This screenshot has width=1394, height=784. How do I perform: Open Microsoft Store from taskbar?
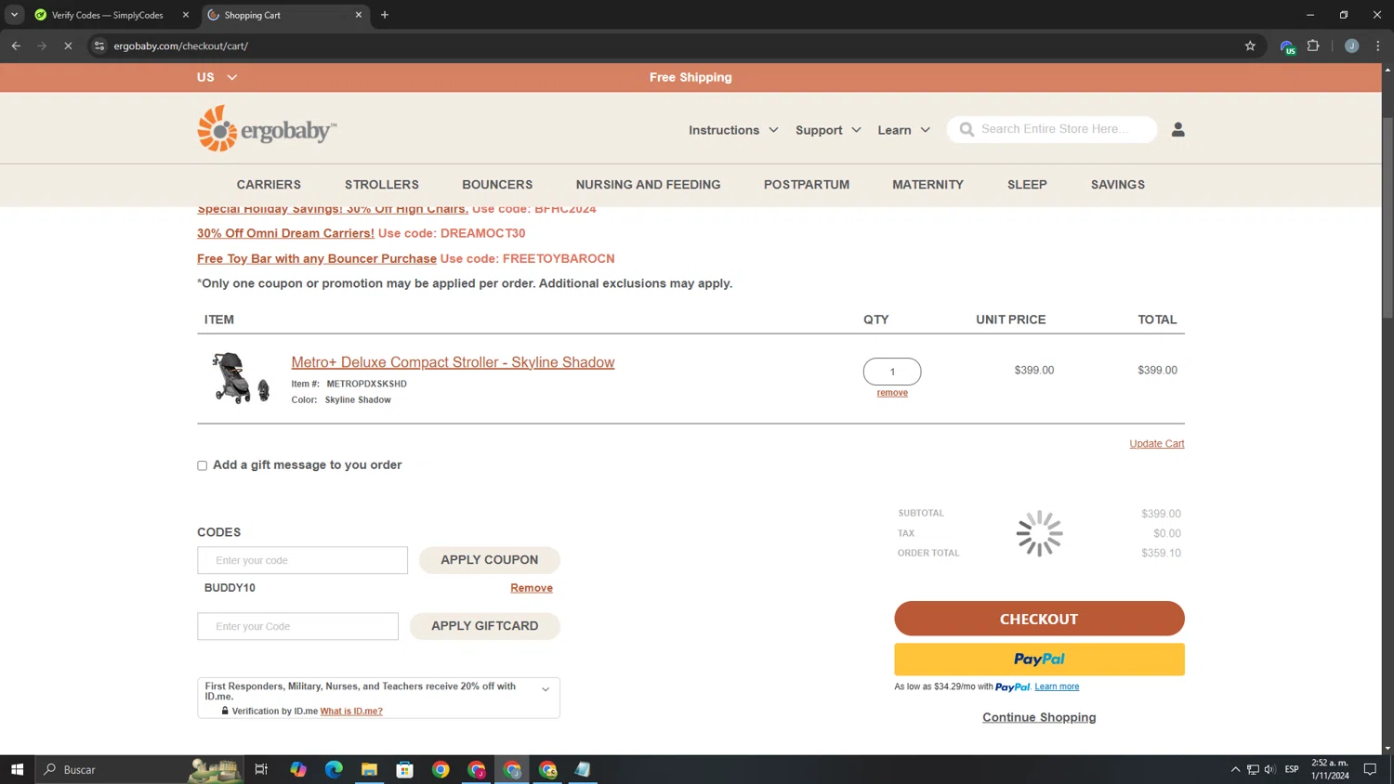click(404, 769)
